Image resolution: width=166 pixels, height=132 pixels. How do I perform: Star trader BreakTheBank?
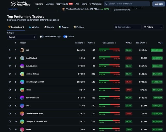[10, 58]
